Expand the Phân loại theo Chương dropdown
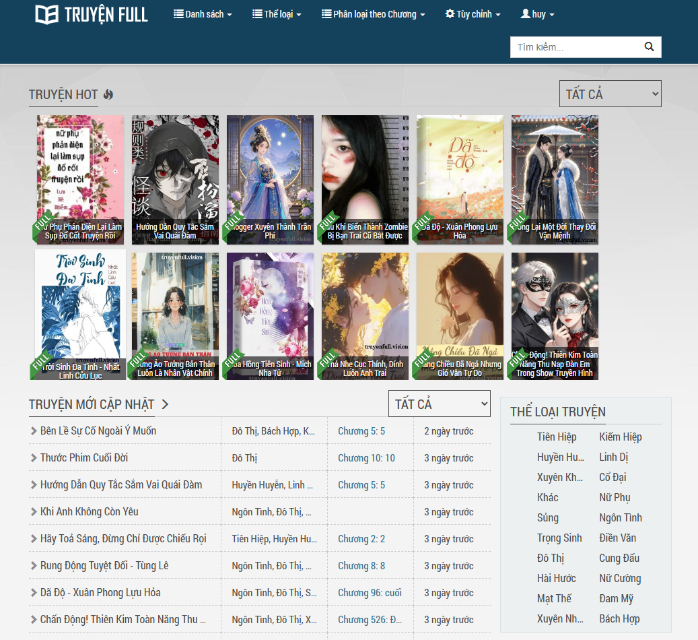698x640 pixels. [373, 13]
